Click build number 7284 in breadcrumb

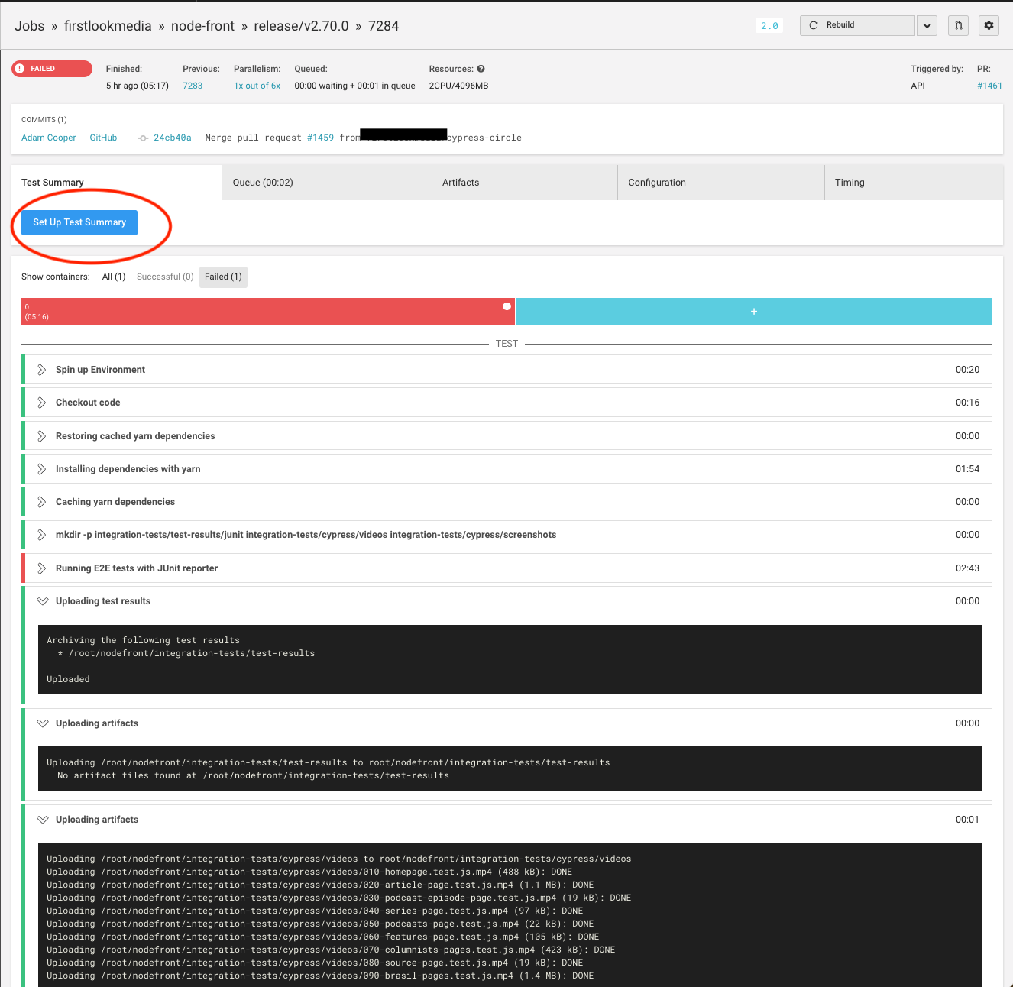tap(384, 26)
